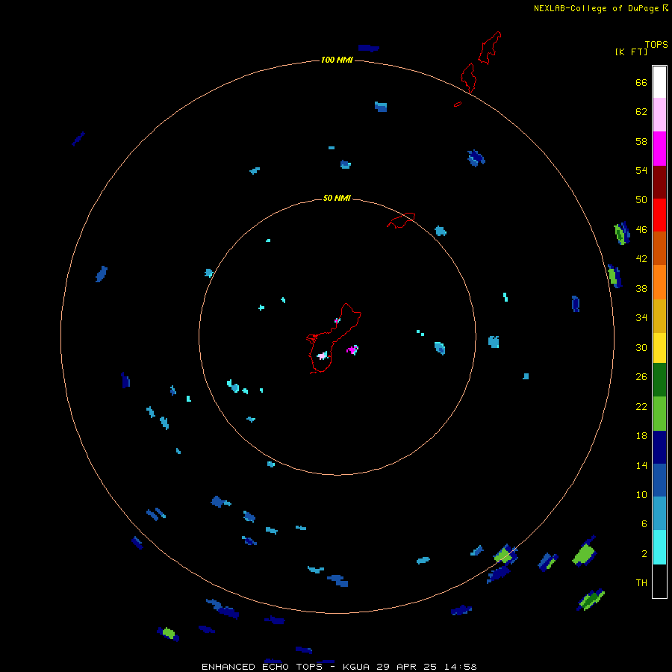Screen dimensions: 672x672
Task: Click the TH label on the legend
Action: tap(641, 583)
